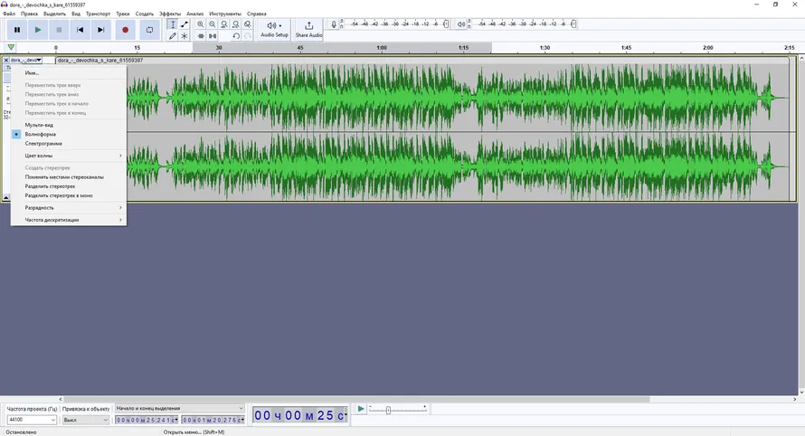Select the Envelope tool
The width and height of the screenshot is (805, 436).
(x=185, y=24)
